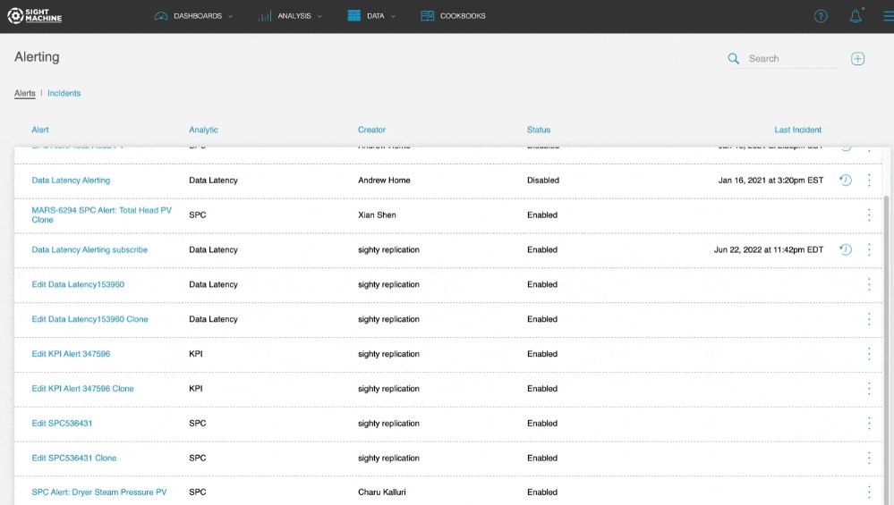894x505 pixels.
Task: Select sighty replication in Edit KPI Alert 347596 Clone row
Action: [x=389, y=388]
